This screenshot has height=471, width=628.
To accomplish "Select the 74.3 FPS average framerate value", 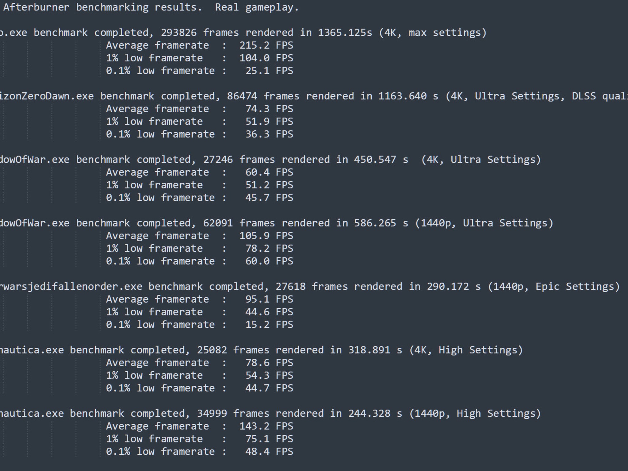I will tap(269, 109).
